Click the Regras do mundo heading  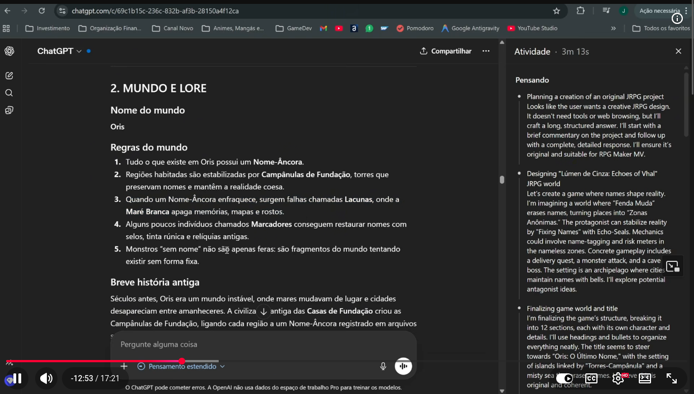(x=149, y=147)
